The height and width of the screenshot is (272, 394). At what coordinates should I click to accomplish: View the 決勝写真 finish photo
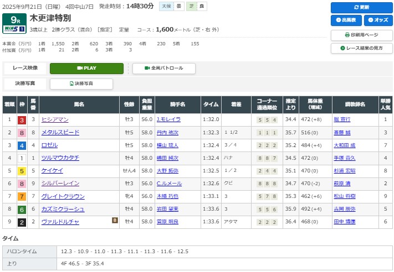(81, 84)
